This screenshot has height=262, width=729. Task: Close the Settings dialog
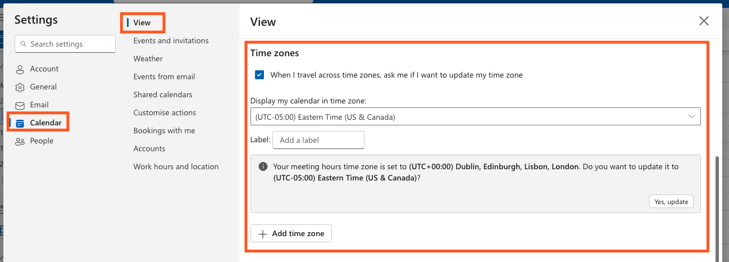(x=704, y=21)
